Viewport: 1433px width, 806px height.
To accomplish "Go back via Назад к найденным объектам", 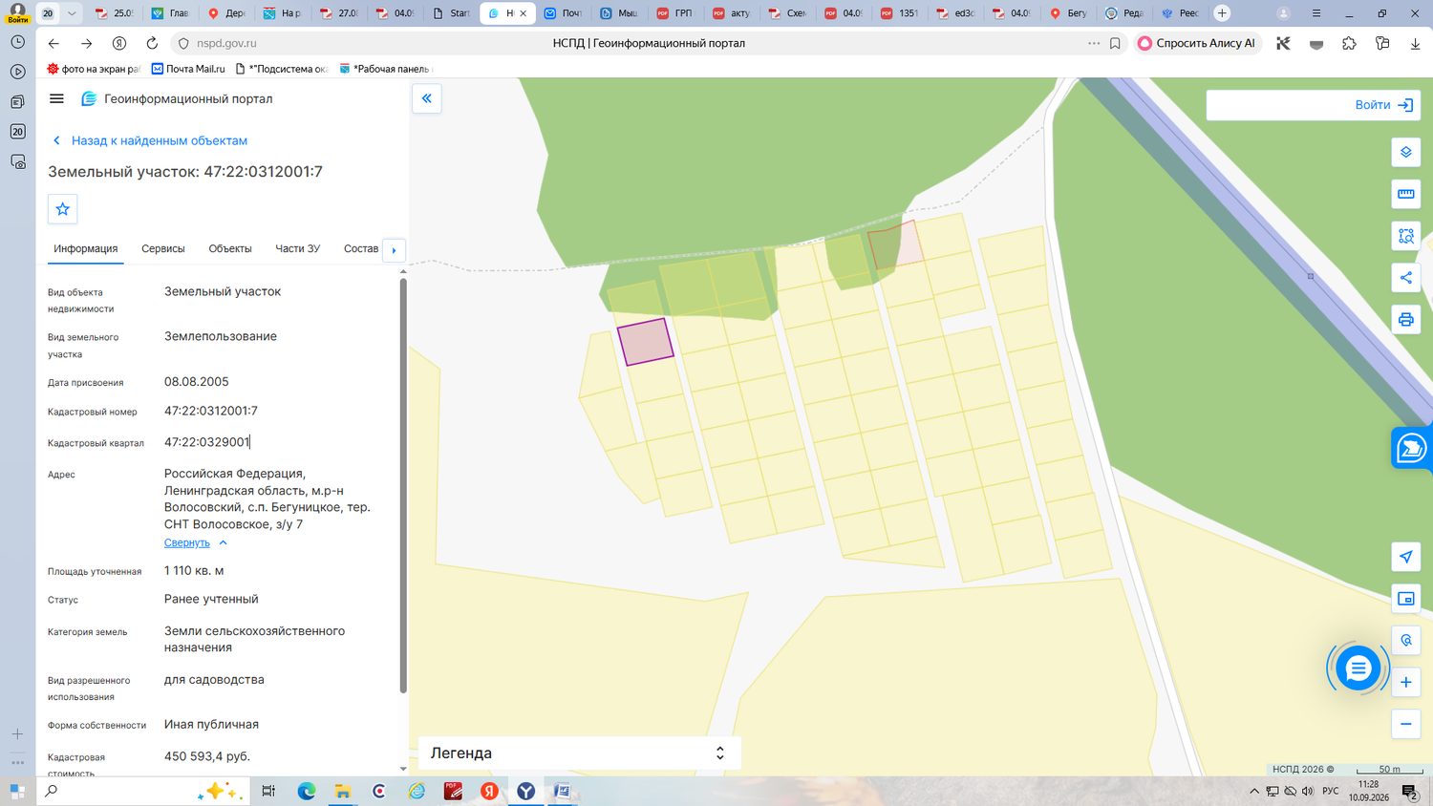I will [x=150, y=140].
